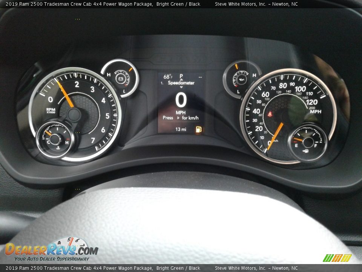Click the P gear indicator
362x272 pixels.
(x=181, y=76)
